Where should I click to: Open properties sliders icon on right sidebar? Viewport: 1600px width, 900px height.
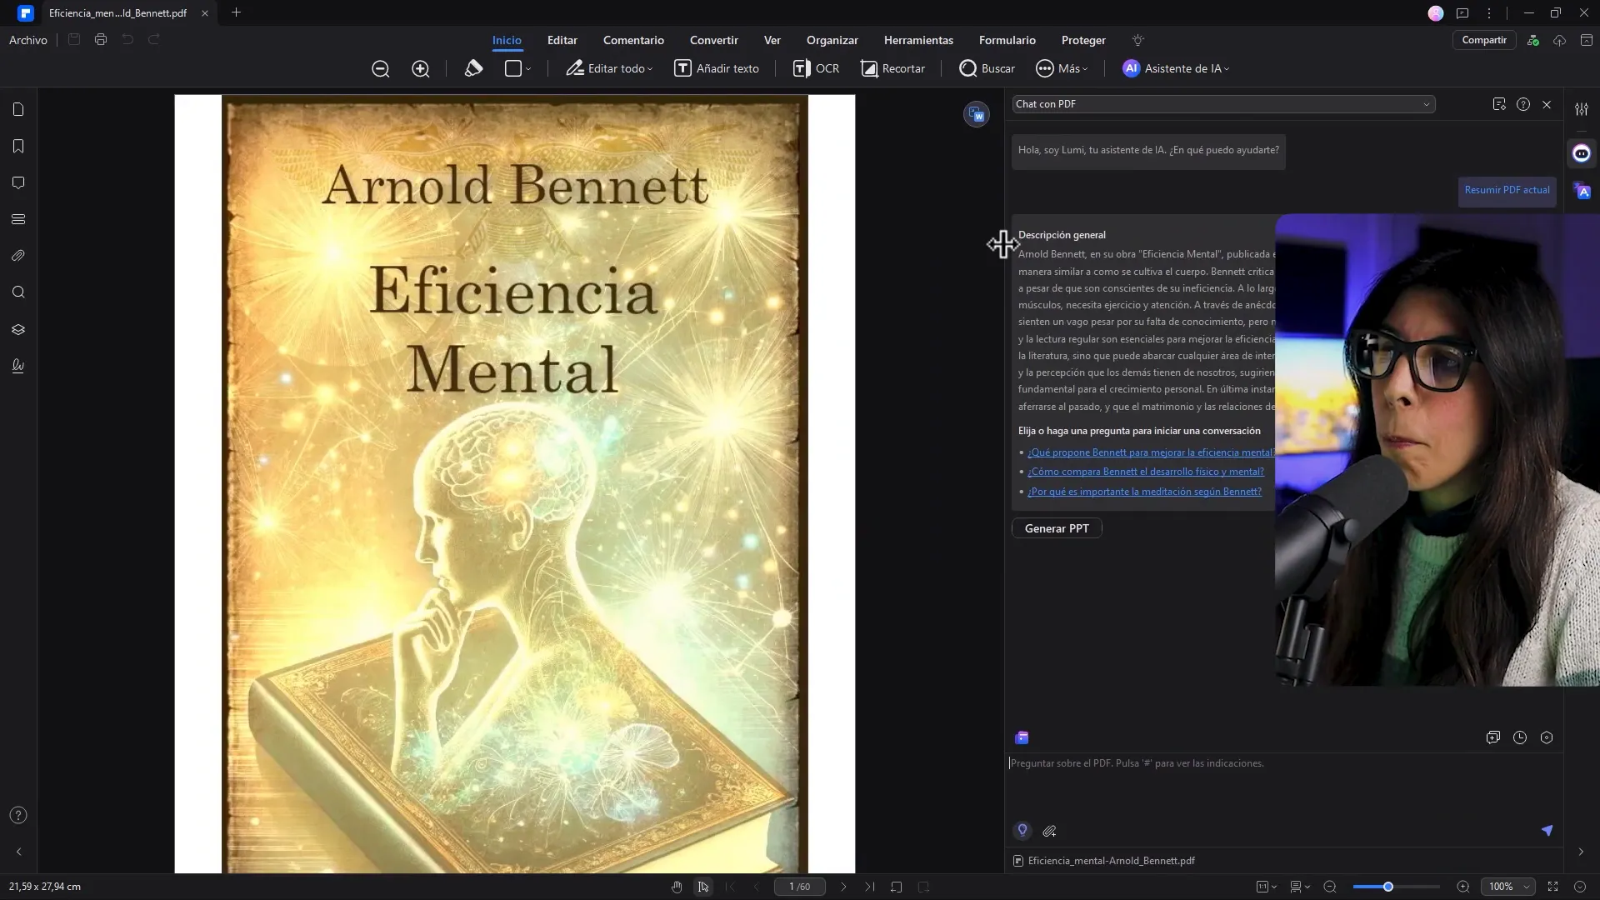[x=1582, y=109]
